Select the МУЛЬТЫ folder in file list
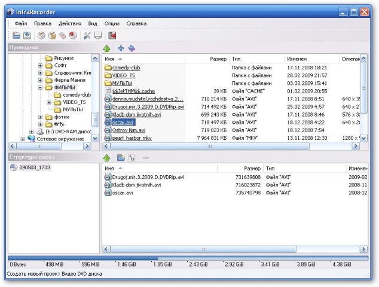The height and width of the screenshot is (287, 379). [122, 83]
